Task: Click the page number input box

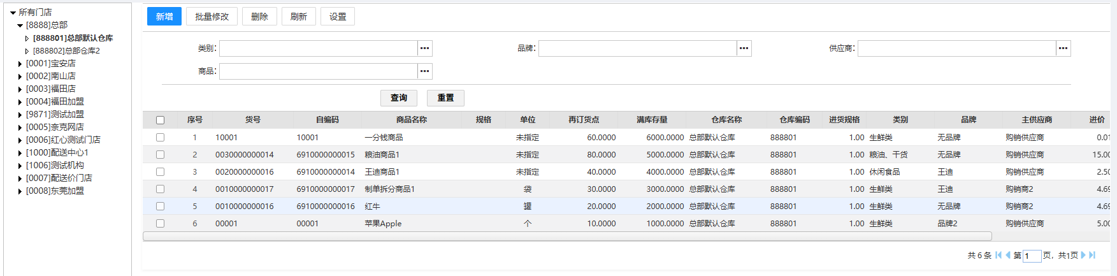Action: (1032, 256)
